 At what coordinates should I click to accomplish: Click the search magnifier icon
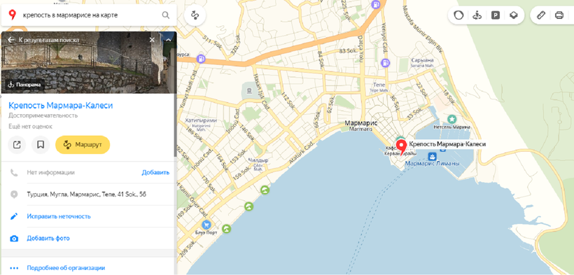(x=165, y=15)
